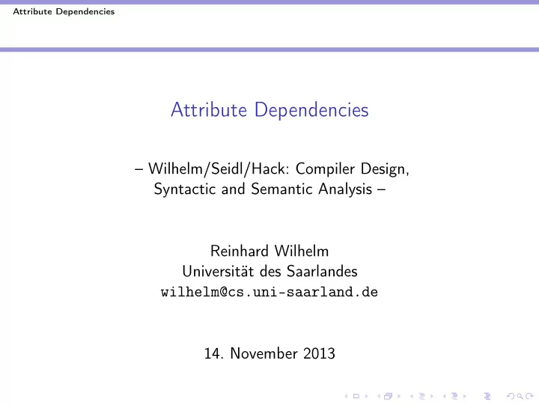Click the header text 'Attribute Dependencies' at top left
This screenshot has width=539, height=405.
point(64,12)
